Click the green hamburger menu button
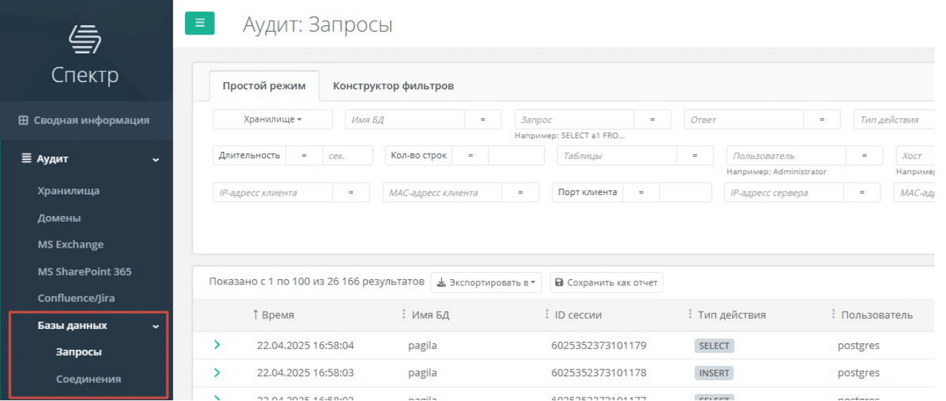Screen dimensions: 946x401 point(200,23)
